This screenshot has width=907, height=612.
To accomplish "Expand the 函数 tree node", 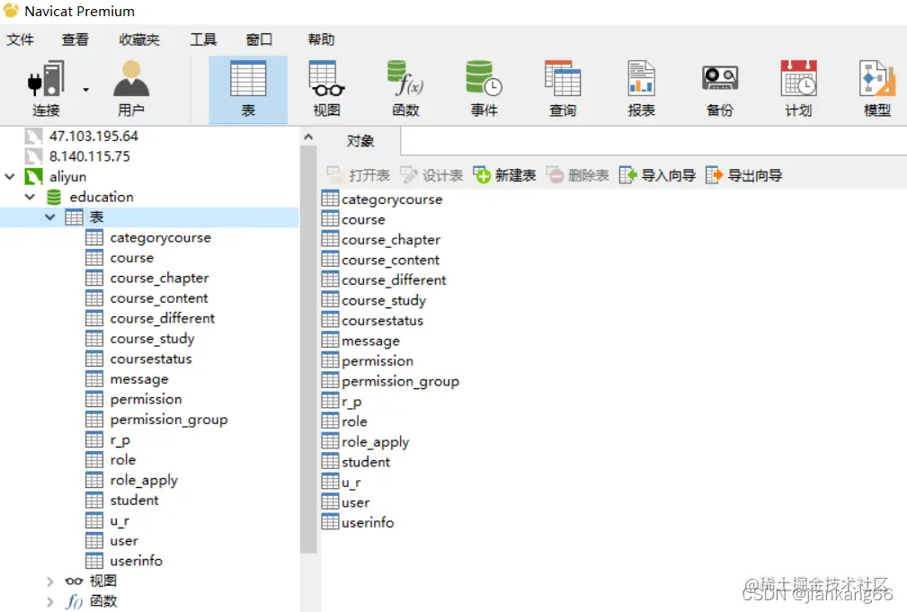I will click(x=50, y=601).
